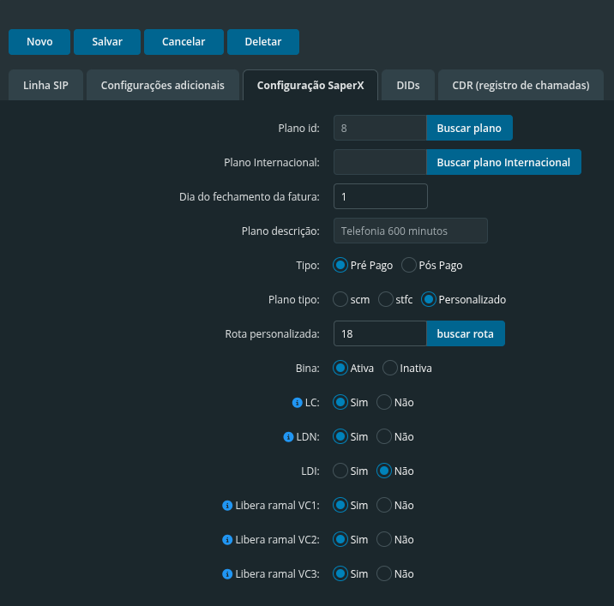This screenshot has height=606, width=614.
Task: Click the buscar rota button
Action: 466,333
